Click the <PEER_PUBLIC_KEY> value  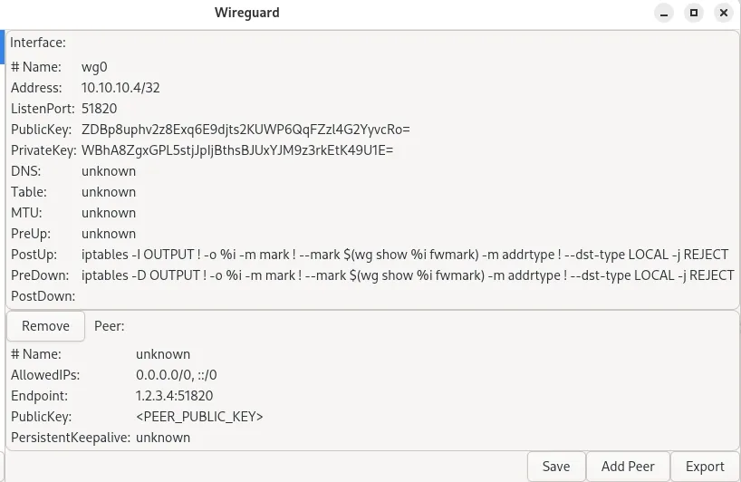coord(199,417)
